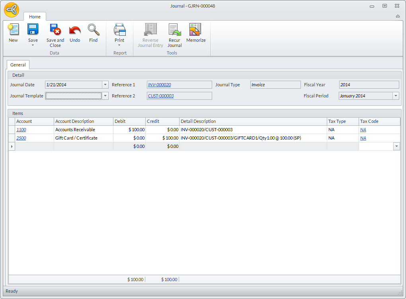Click the Save floppy disk icon

33,30
